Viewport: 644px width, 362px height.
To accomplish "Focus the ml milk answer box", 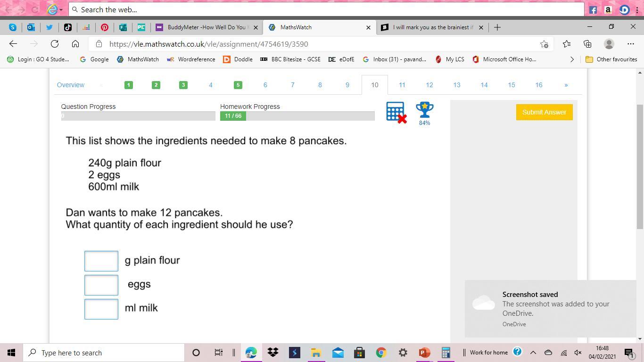I will (101, 309).
